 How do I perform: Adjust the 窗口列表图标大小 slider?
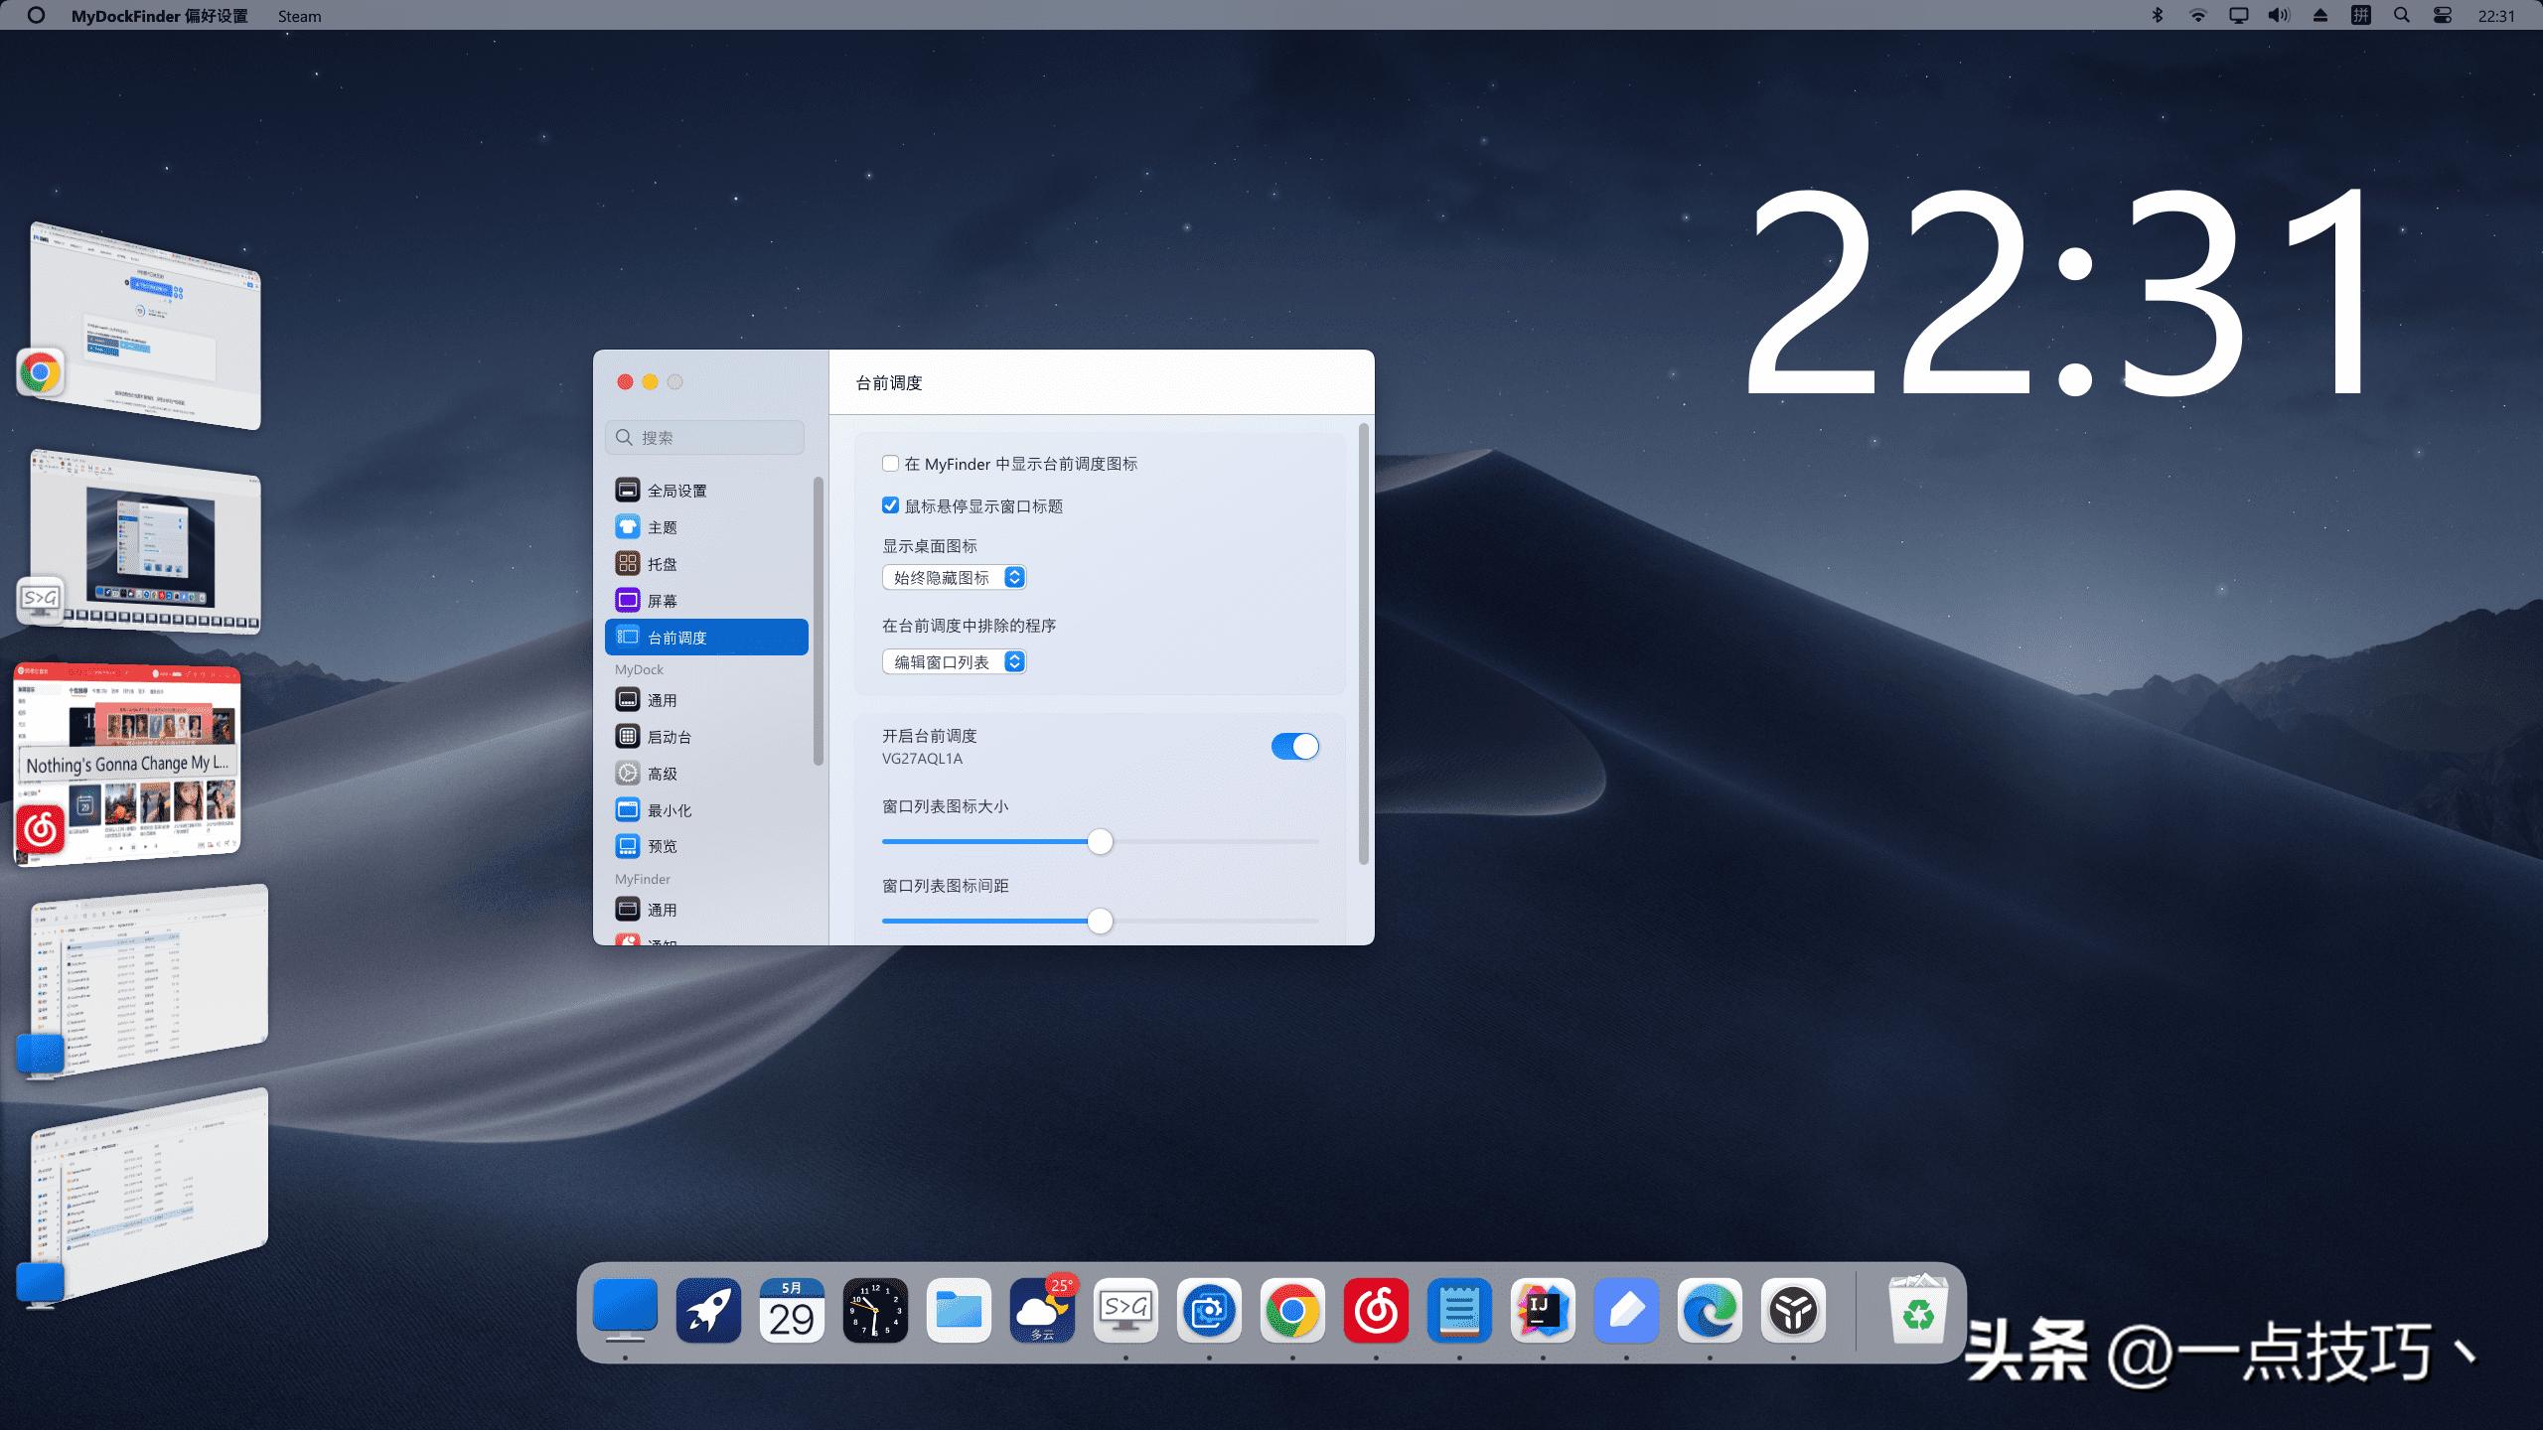point(1101,841)
